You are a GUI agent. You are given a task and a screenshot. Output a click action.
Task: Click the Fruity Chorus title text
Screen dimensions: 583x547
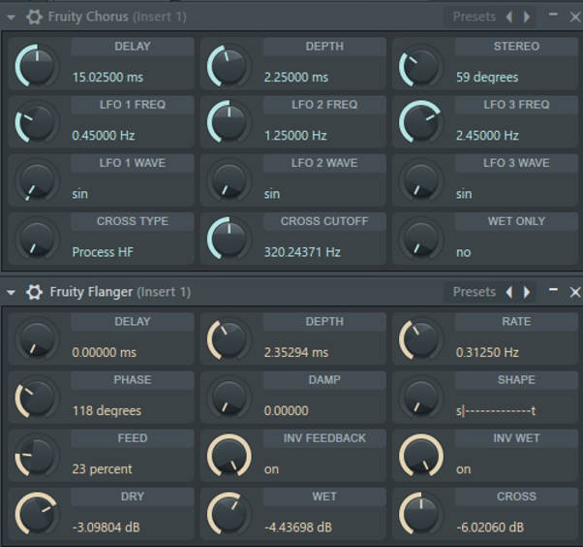(88, 16)
